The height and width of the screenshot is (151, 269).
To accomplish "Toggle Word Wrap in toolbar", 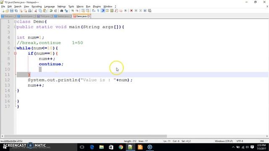I will (93, 10).
